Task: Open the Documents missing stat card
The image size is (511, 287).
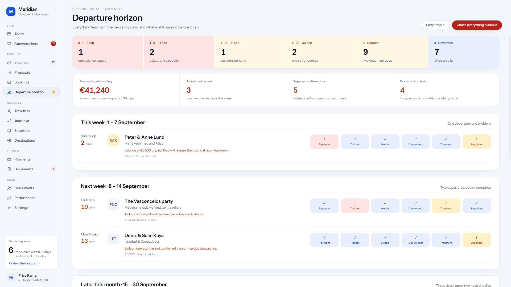Action: 446,90
